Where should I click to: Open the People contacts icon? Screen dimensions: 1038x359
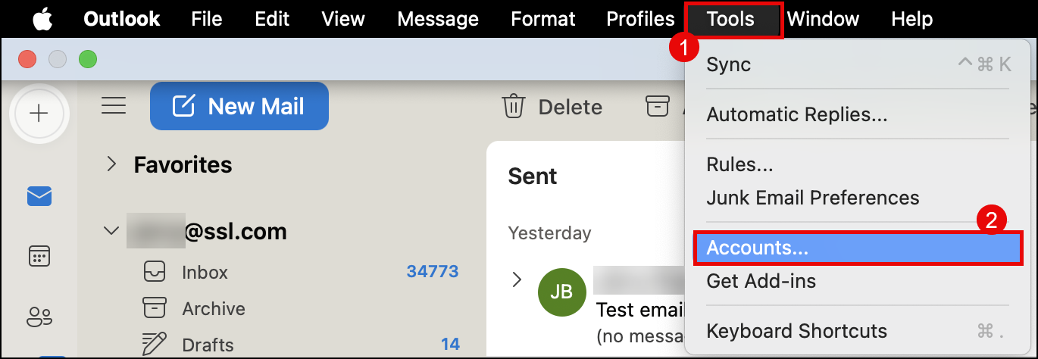point(39,317)
